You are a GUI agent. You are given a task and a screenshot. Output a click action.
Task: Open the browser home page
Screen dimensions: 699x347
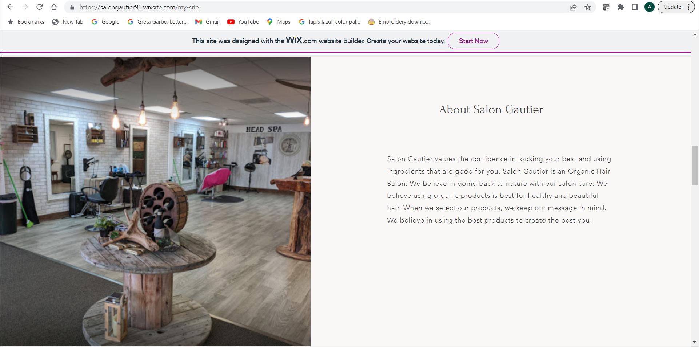click(x=54, y=7)
